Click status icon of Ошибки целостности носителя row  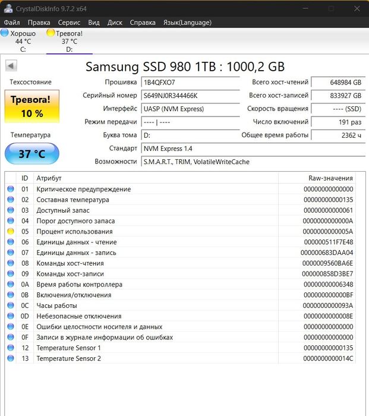point(11,326)
